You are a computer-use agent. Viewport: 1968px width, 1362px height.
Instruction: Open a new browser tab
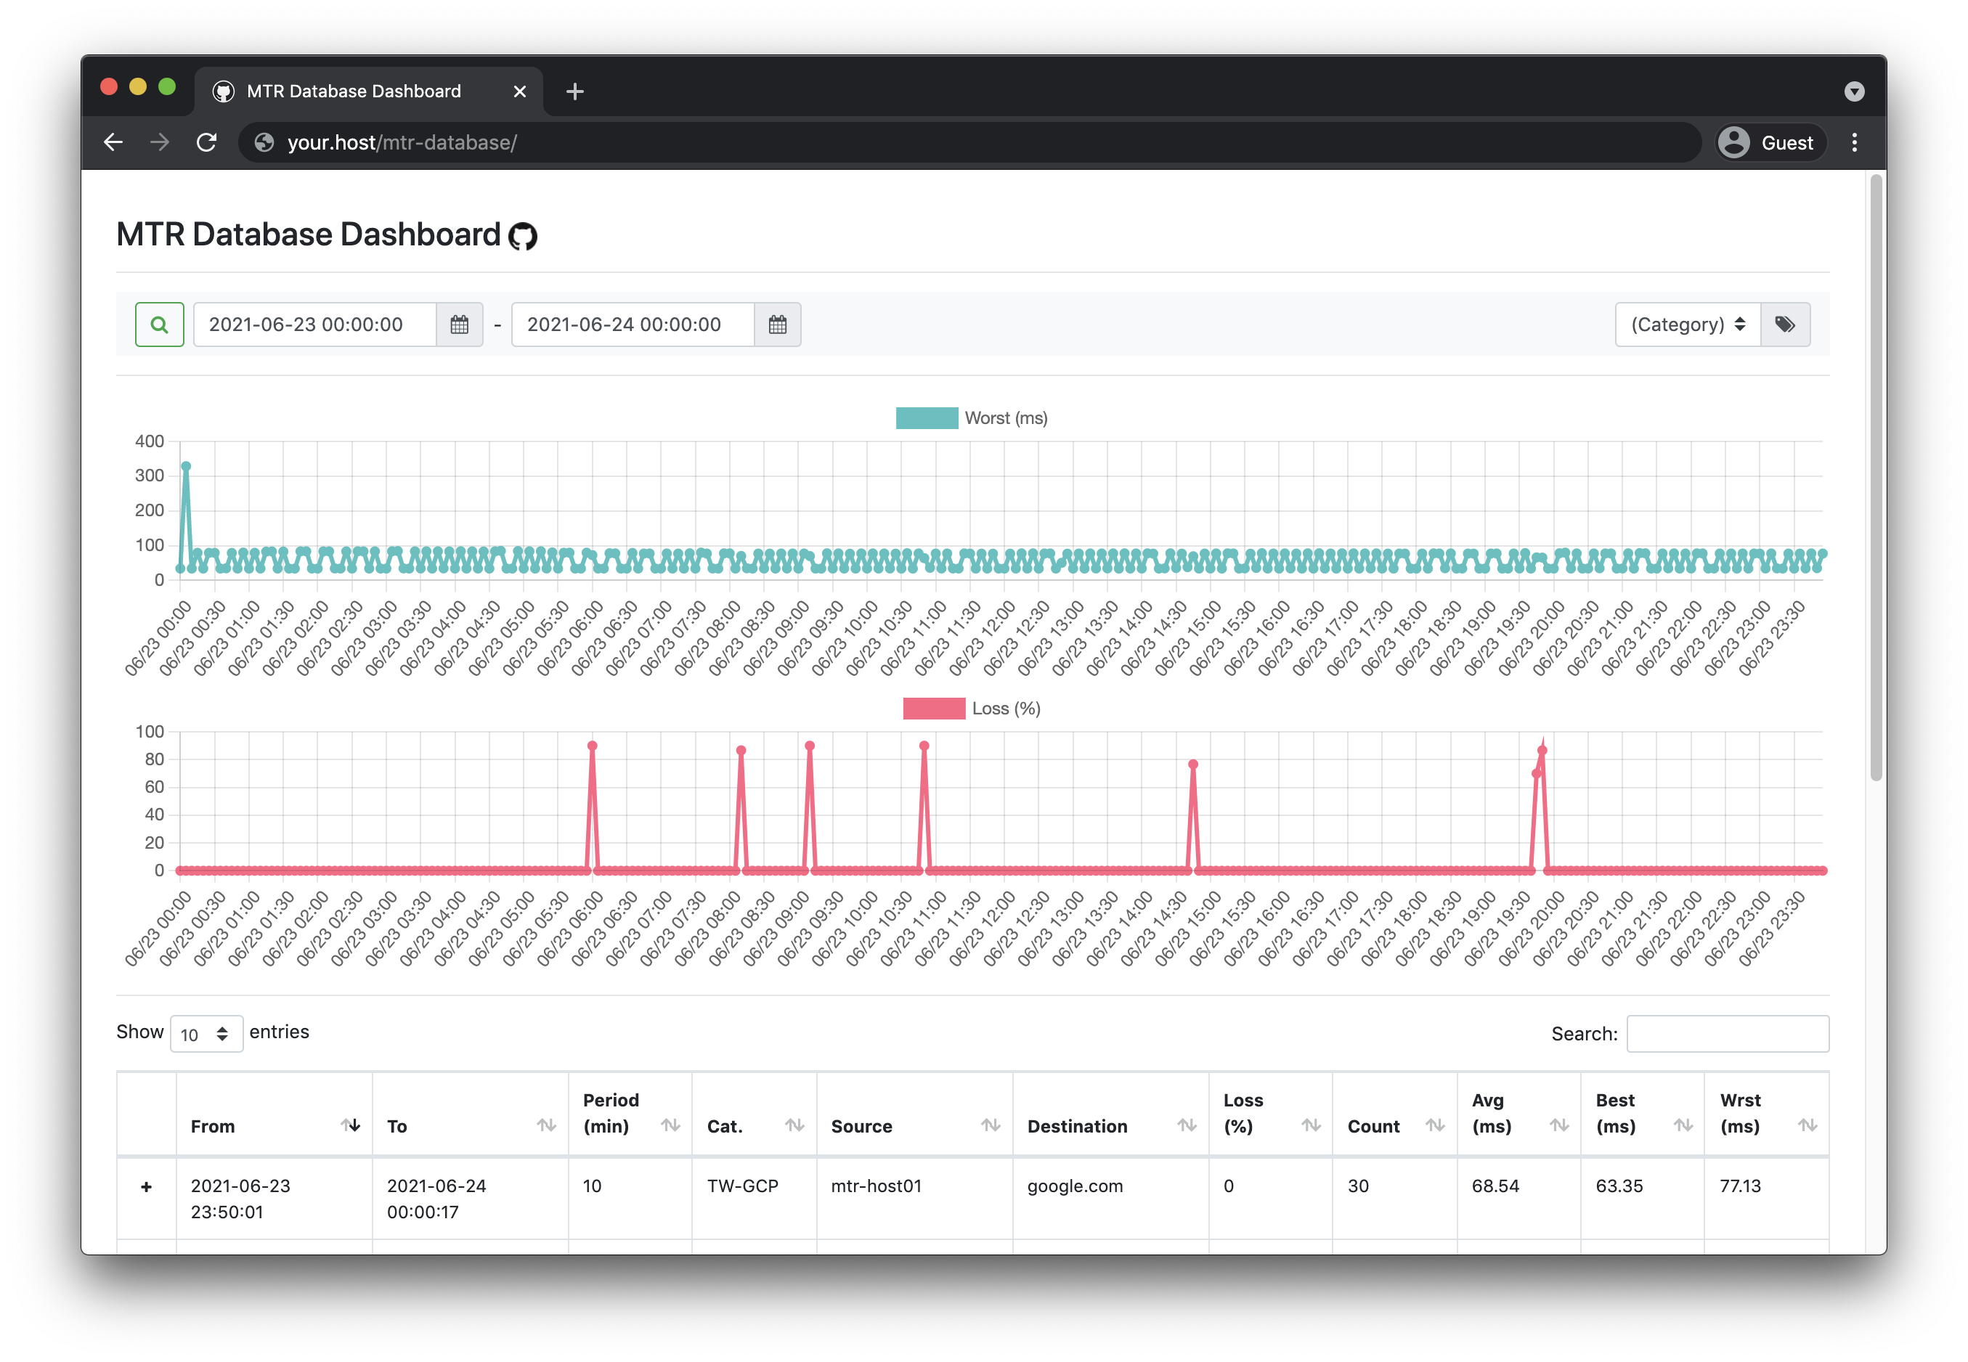[x=574, y=91]
